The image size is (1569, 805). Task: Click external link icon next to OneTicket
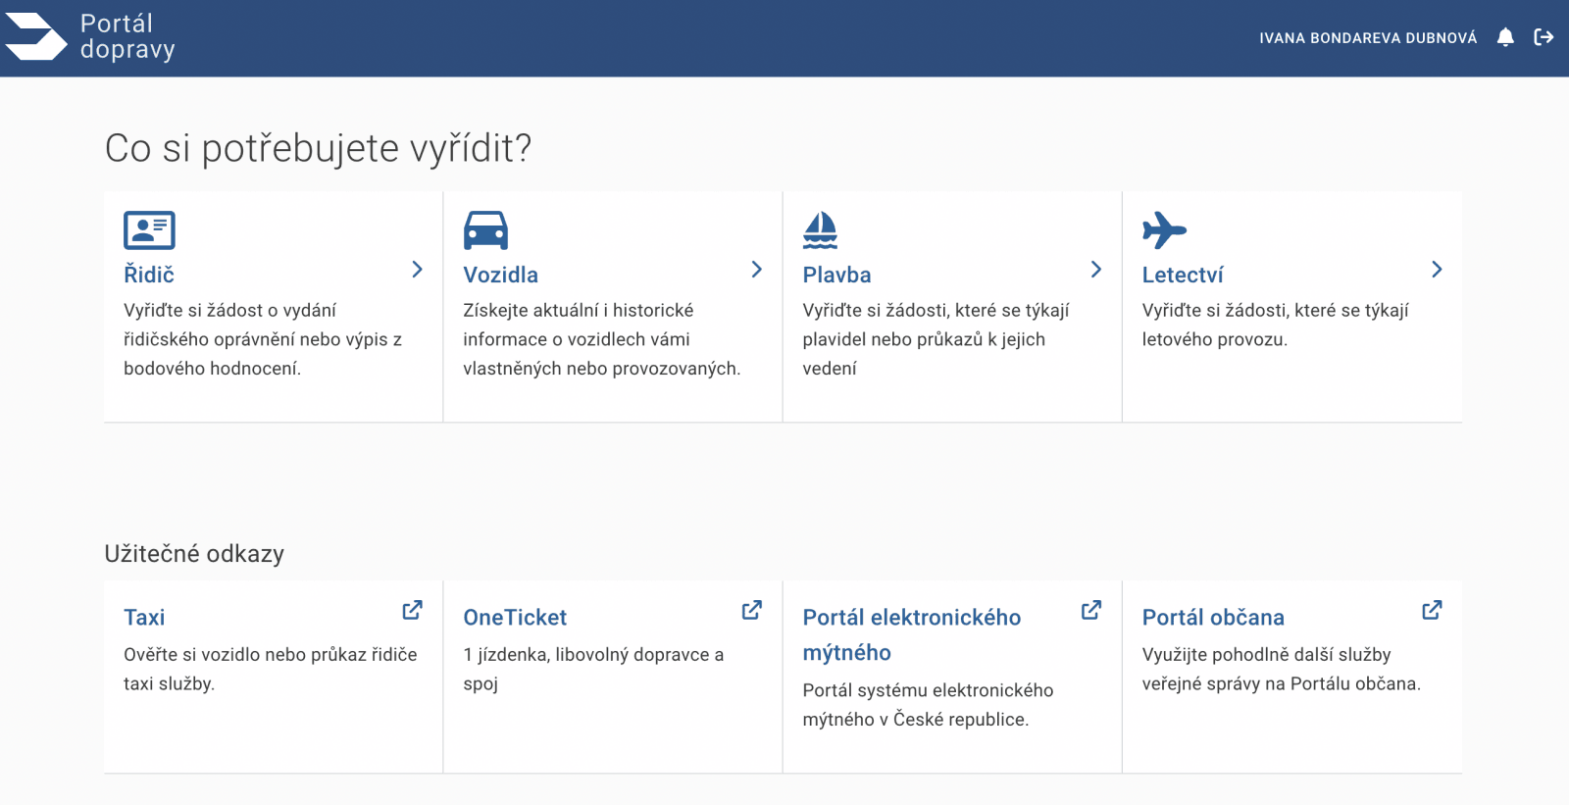point(752,610)
